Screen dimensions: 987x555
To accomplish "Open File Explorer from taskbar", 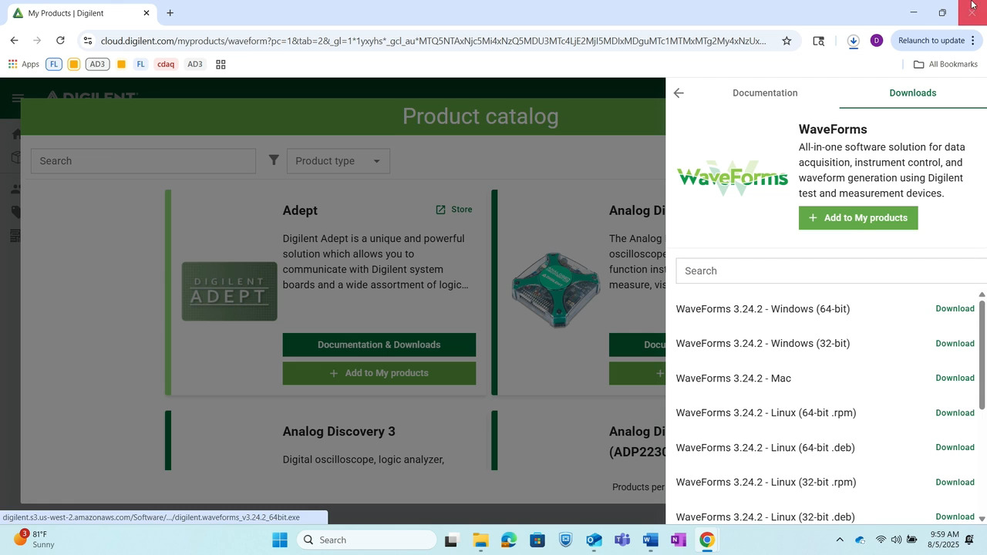I will [480, 540].
